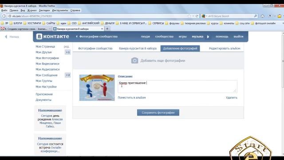
Task: Open the БЛОГИ bookmarks folder
Action: click(16, 23)
